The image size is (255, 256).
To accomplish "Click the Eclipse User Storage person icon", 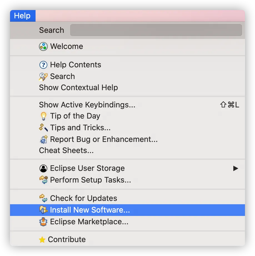I will pos(43,168).
